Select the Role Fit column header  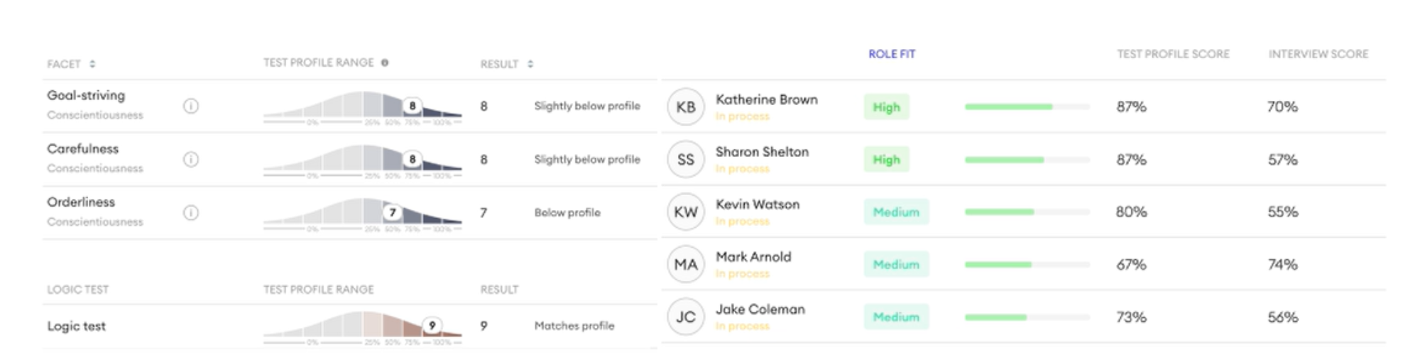tap(892, 54)
